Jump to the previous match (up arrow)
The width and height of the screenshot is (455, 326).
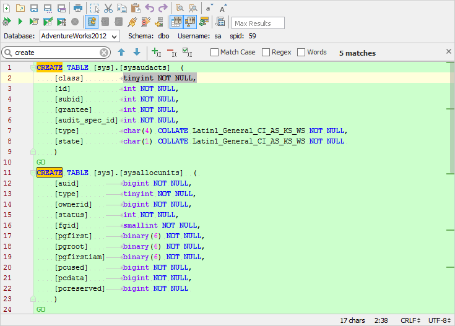[121, 52]
